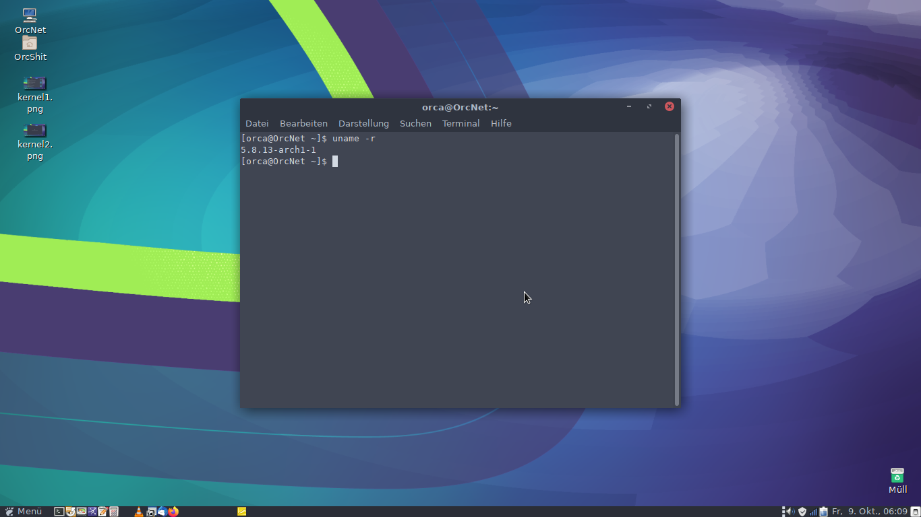Minimize the terminal window
This screenshot has height=517, width=921.
pos(629,106)
